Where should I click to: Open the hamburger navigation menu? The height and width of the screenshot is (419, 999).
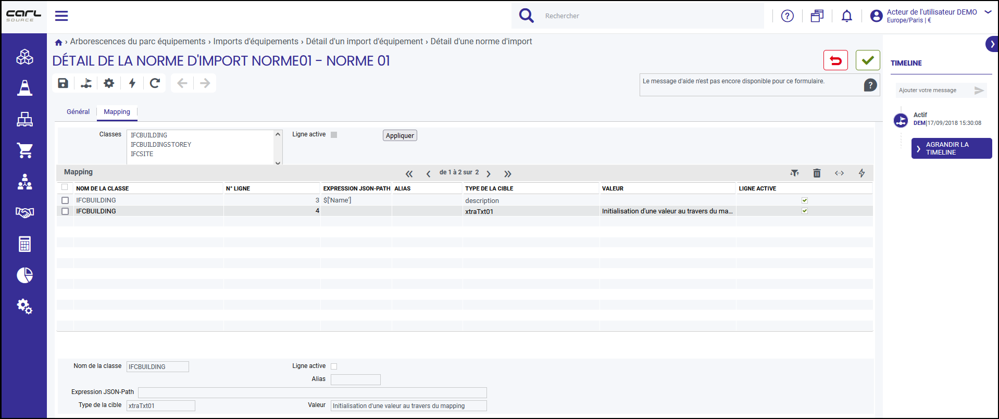(x=61, y=16)
